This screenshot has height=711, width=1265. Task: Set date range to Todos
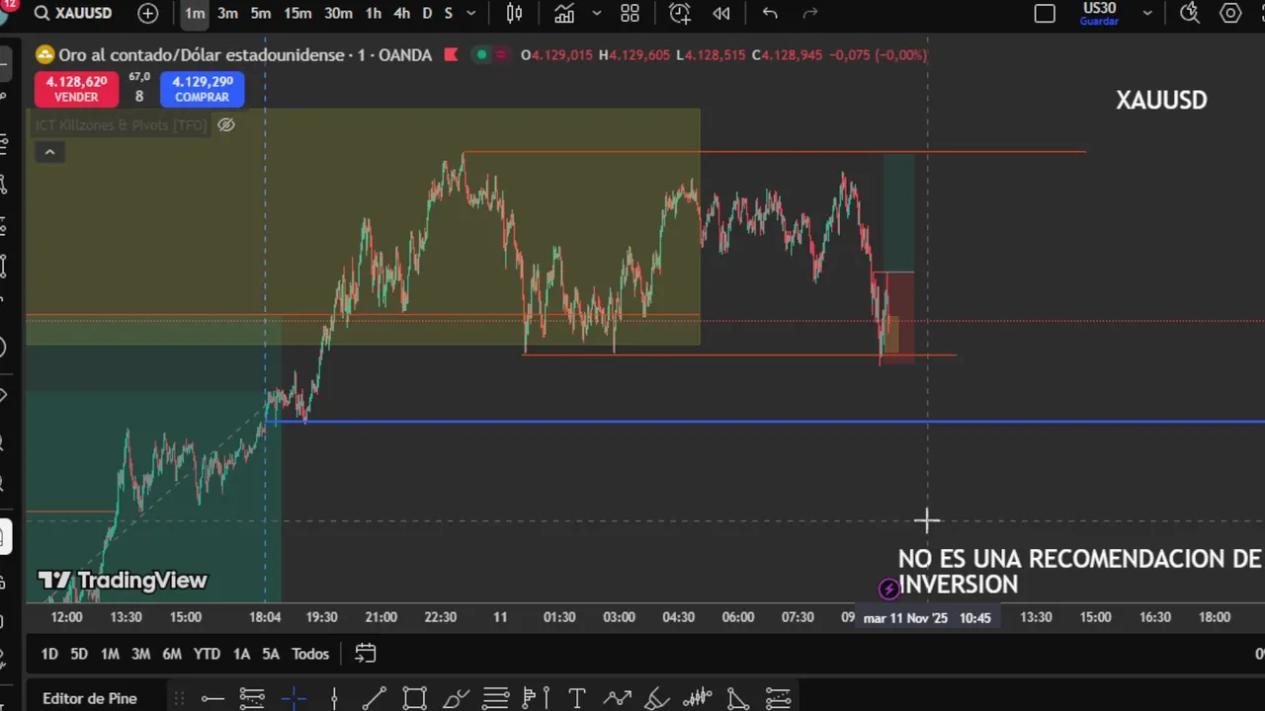(x=310, y=654)
